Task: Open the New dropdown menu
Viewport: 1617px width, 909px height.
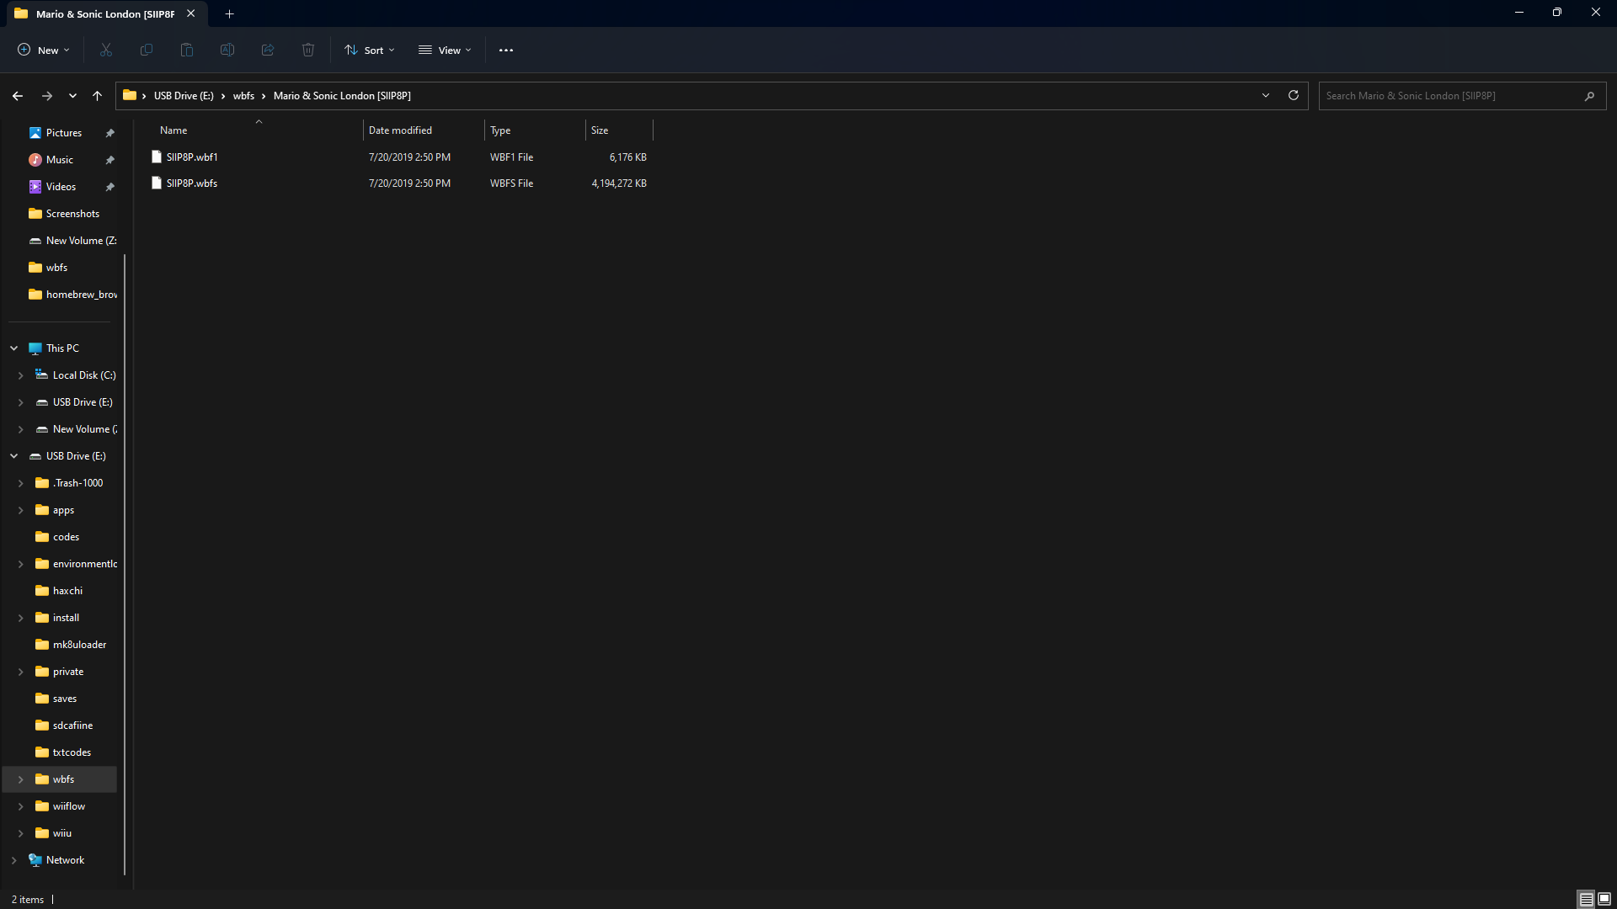Action: point(44,50)
